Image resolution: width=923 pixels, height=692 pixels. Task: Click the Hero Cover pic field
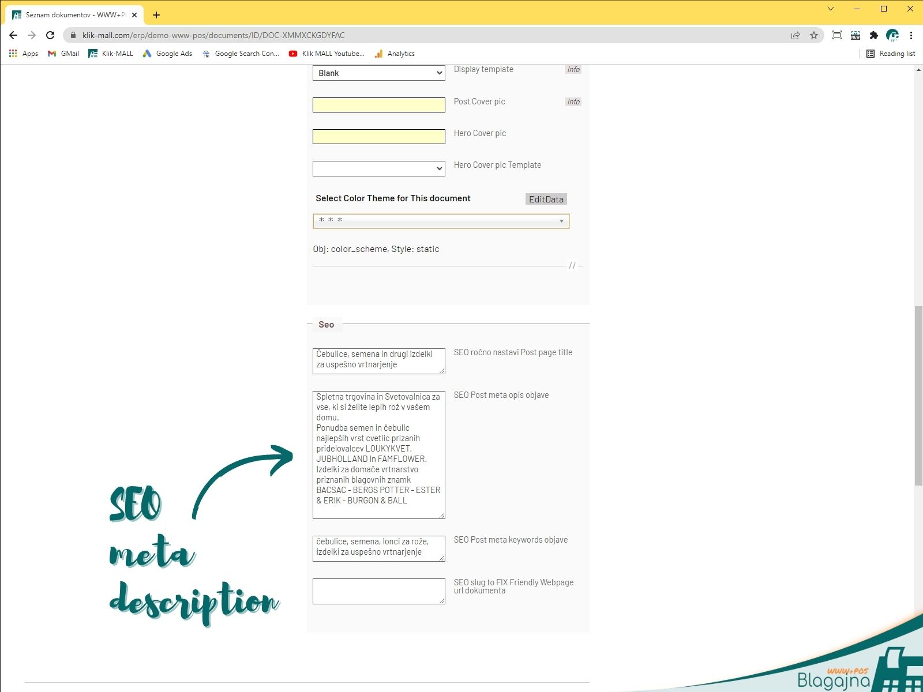379,137
